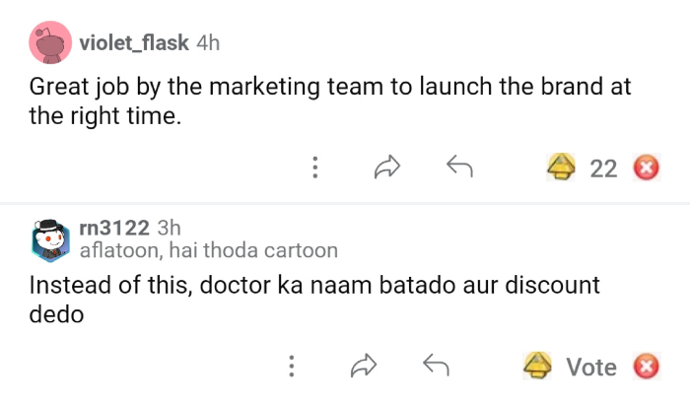Open rn3122's avatar with the hat
690x404 pixels.
47,238
